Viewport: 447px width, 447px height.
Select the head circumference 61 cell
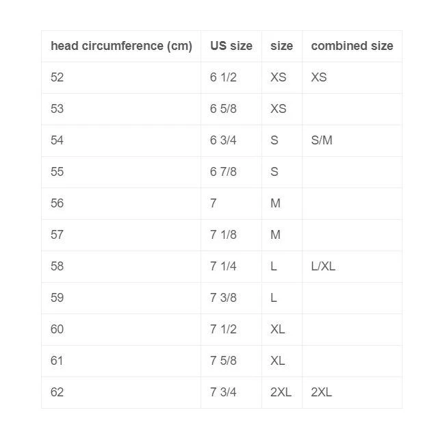tap(58, 361)
